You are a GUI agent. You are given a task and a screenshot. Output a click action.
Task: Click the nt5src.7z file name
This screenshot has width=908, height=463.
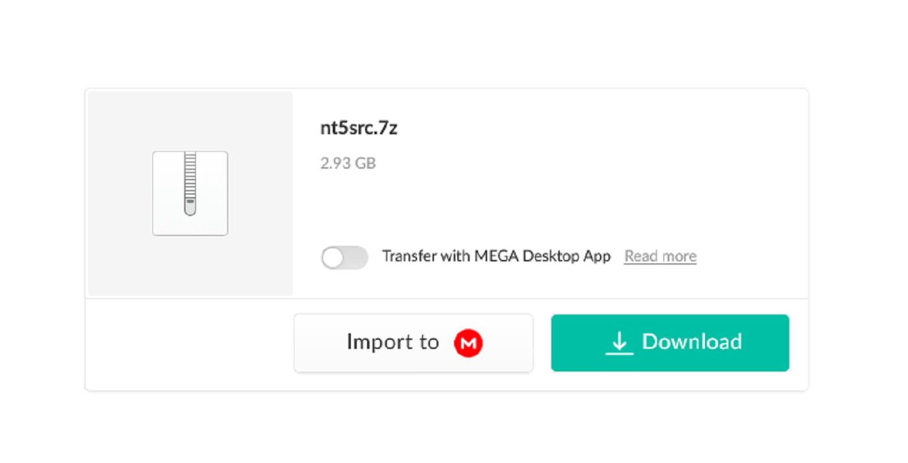pyautogui.click(x=359, y=128)
